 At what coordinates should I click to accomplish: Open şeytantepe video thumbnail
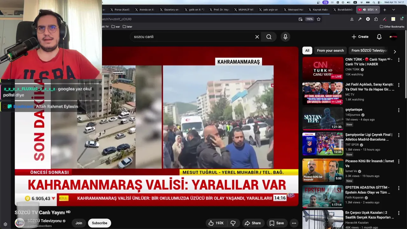pyautogui.click(x=323, y=118)
